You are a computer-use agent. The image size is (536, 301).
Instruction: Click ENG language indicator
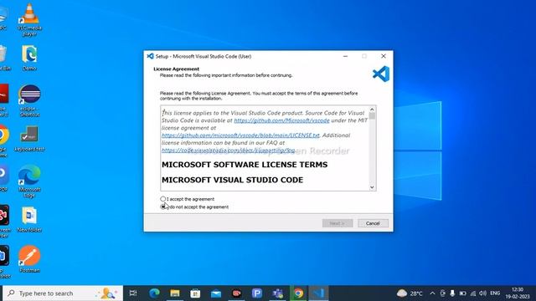point(495,293)
